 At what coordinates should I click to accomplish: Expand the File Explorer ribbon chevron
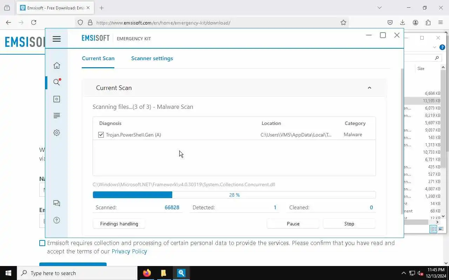point(435,47)
